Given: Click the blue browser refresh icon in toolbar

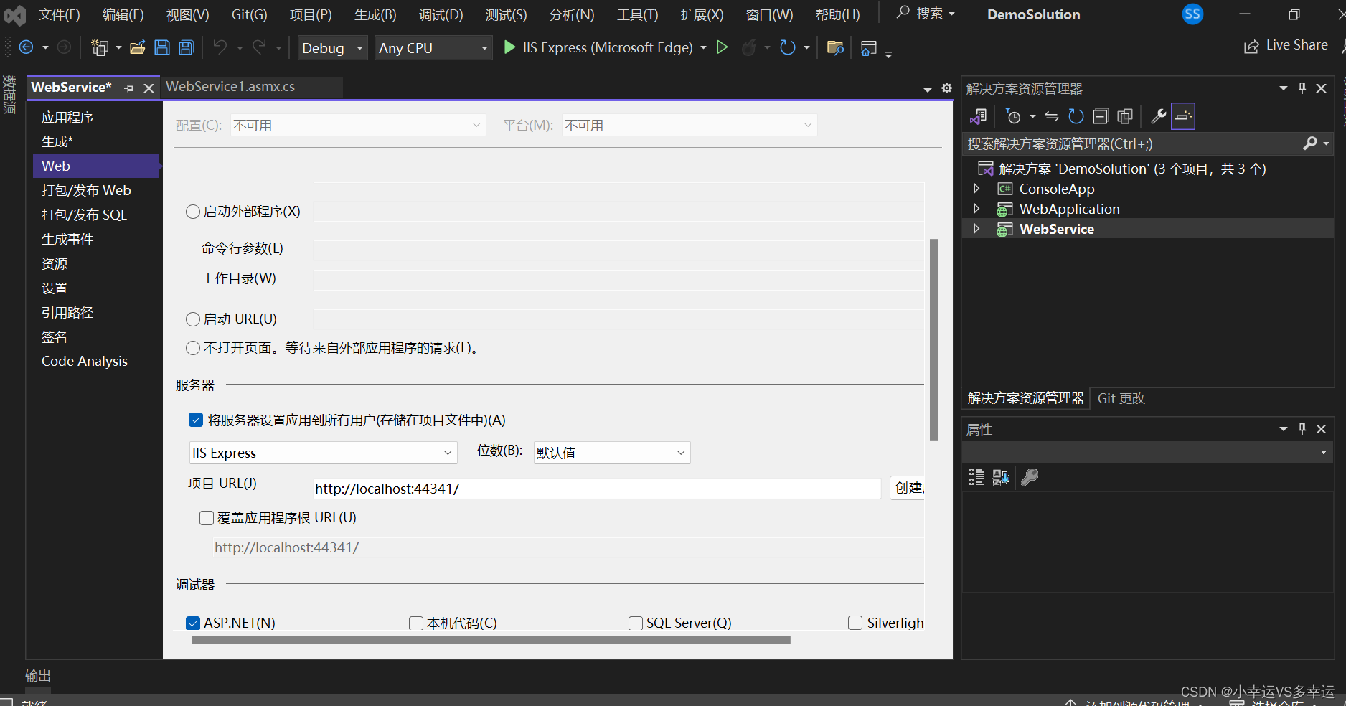Looking at the screenshot, I should [788, 47].
